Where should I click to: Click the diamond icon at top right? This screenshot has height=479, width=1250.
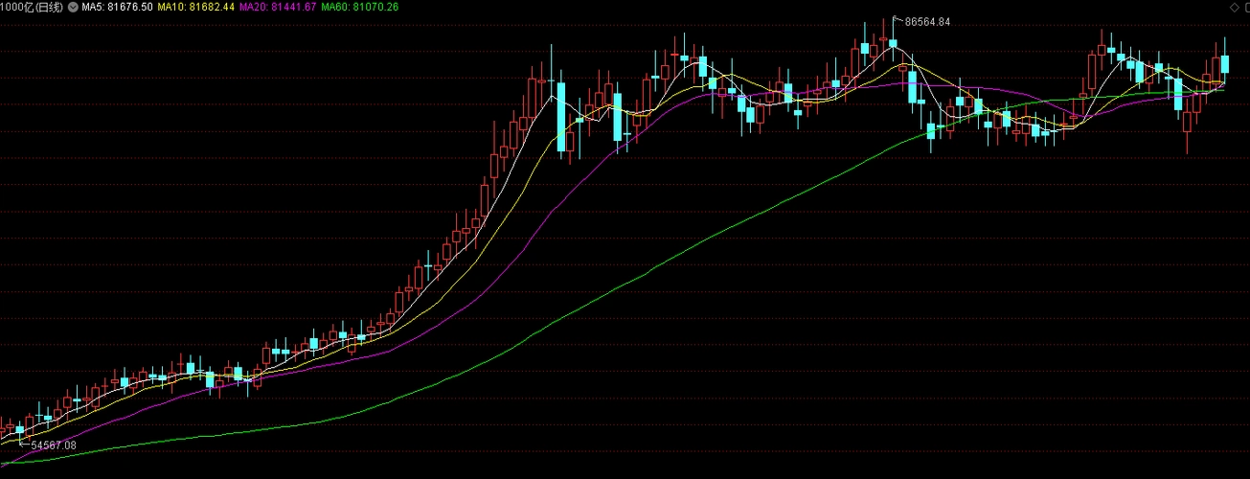tap(1233, 8)
